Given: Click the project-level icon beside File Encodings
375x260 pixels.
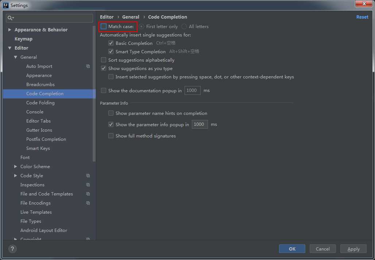Looking at the screenshot, I should pos(88,203).
